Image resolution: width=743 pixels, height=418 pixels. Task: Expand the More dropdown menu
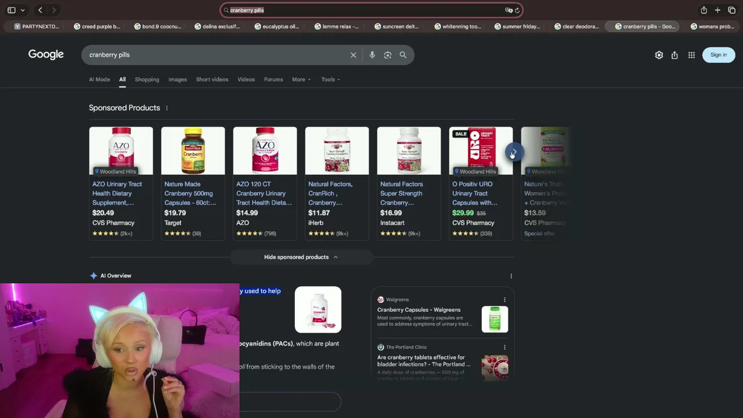pos(301,80)
